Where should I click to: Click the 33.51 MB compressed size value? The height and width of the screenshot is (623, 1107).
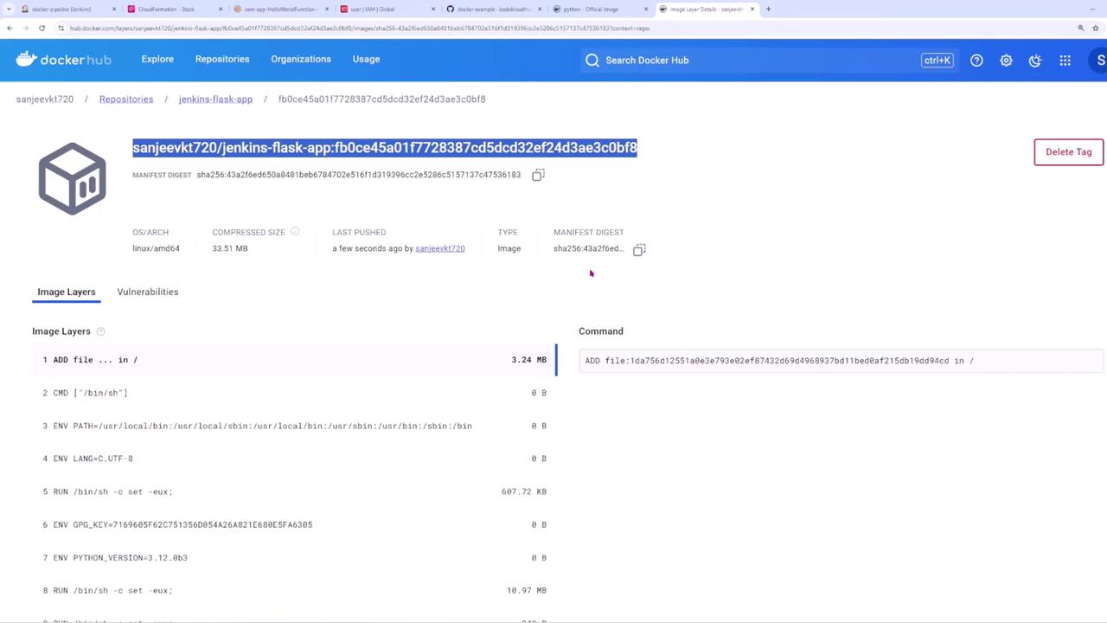click(x=230, y=248)
